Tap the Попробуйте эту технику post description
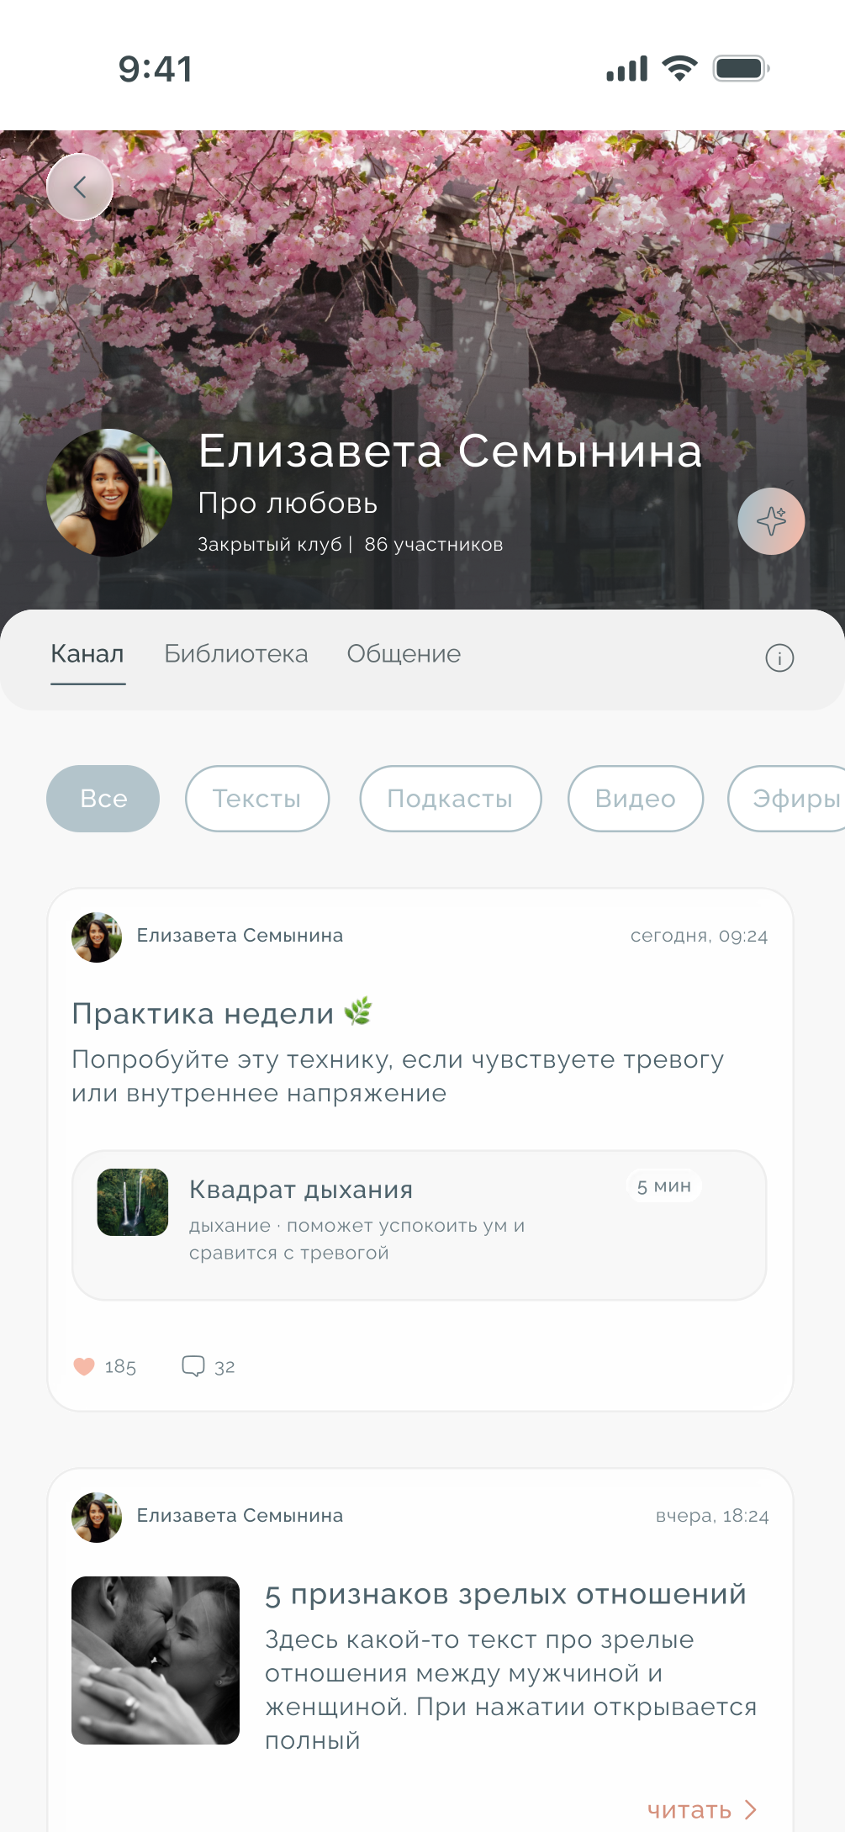Viewport: 845px width, 1832px height. pos(398,1076)
